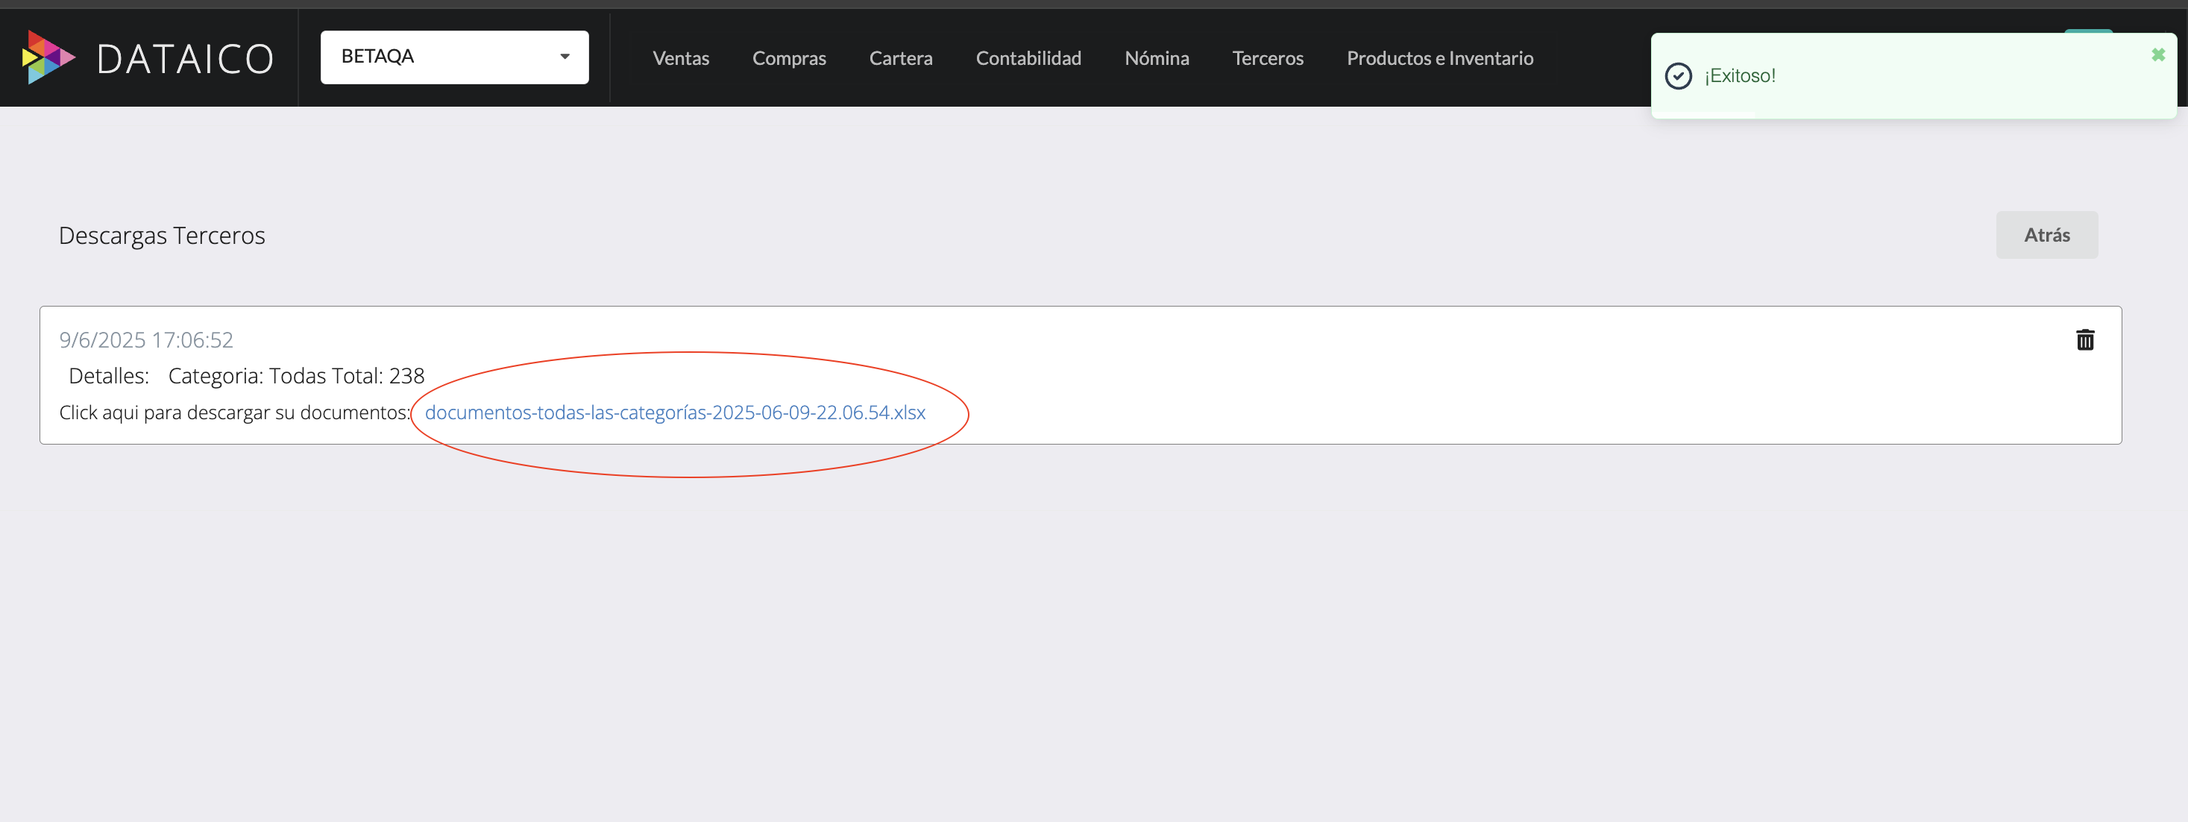The width and height of the screenshot is (2188, 822).
Task: Open Productos e Inventario menu
Action: tap(1440, 57)
